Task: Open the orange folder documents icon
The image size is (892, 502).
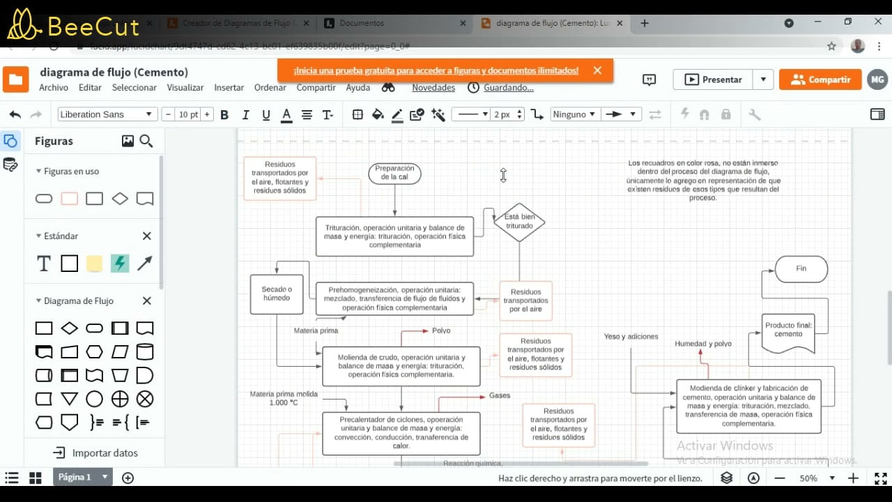Action: point(15,79)
